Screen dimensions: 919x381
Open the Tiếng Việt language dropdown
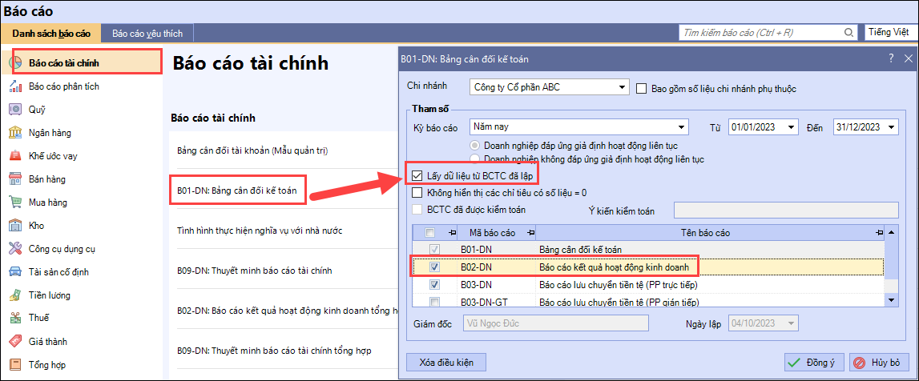[x=889, y=33]
